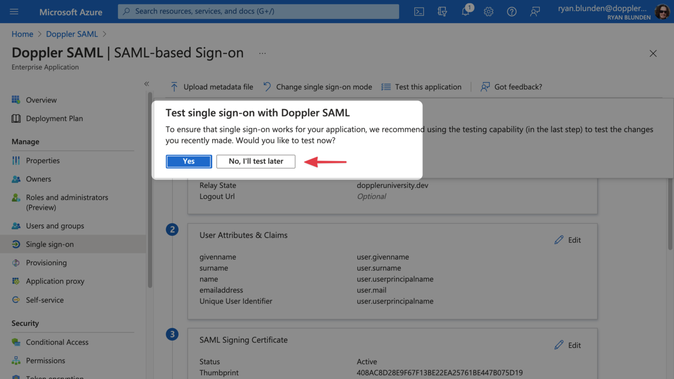Open portal settings gear
Screen dimensions: 674x379
click(489, 12)
